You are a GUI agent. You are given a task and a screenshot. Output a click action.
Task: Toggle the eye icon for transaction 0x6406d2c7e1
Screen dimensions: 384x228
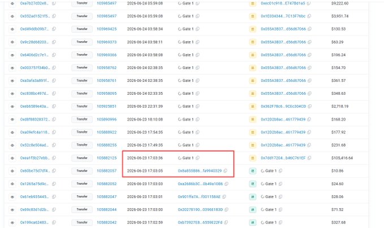[12, 55]
